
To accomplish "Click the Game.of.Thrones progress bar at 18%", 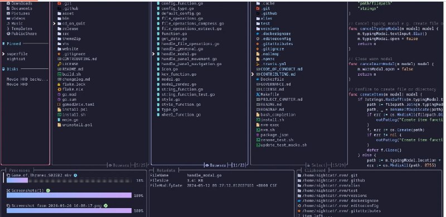I will pos(69,180).
